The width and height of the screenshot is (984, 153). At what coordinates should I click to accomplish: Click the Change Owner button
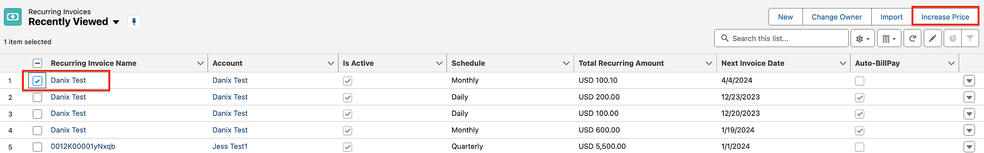point(836,17)
